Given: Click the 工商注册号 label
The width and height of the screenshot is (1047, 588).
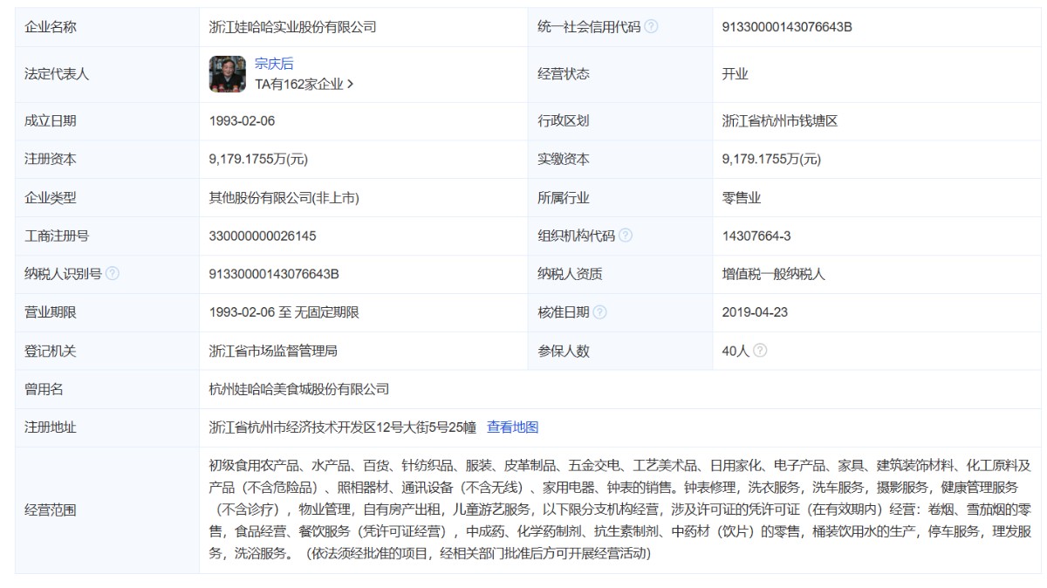Looking at the screenshot, I should pyautogui.click(x=57, y=236).
